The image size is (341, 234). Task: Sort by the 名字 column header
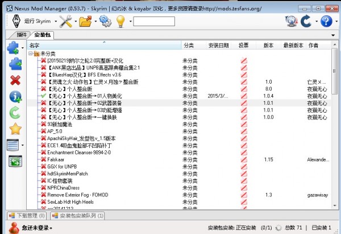tap(104, 46)
